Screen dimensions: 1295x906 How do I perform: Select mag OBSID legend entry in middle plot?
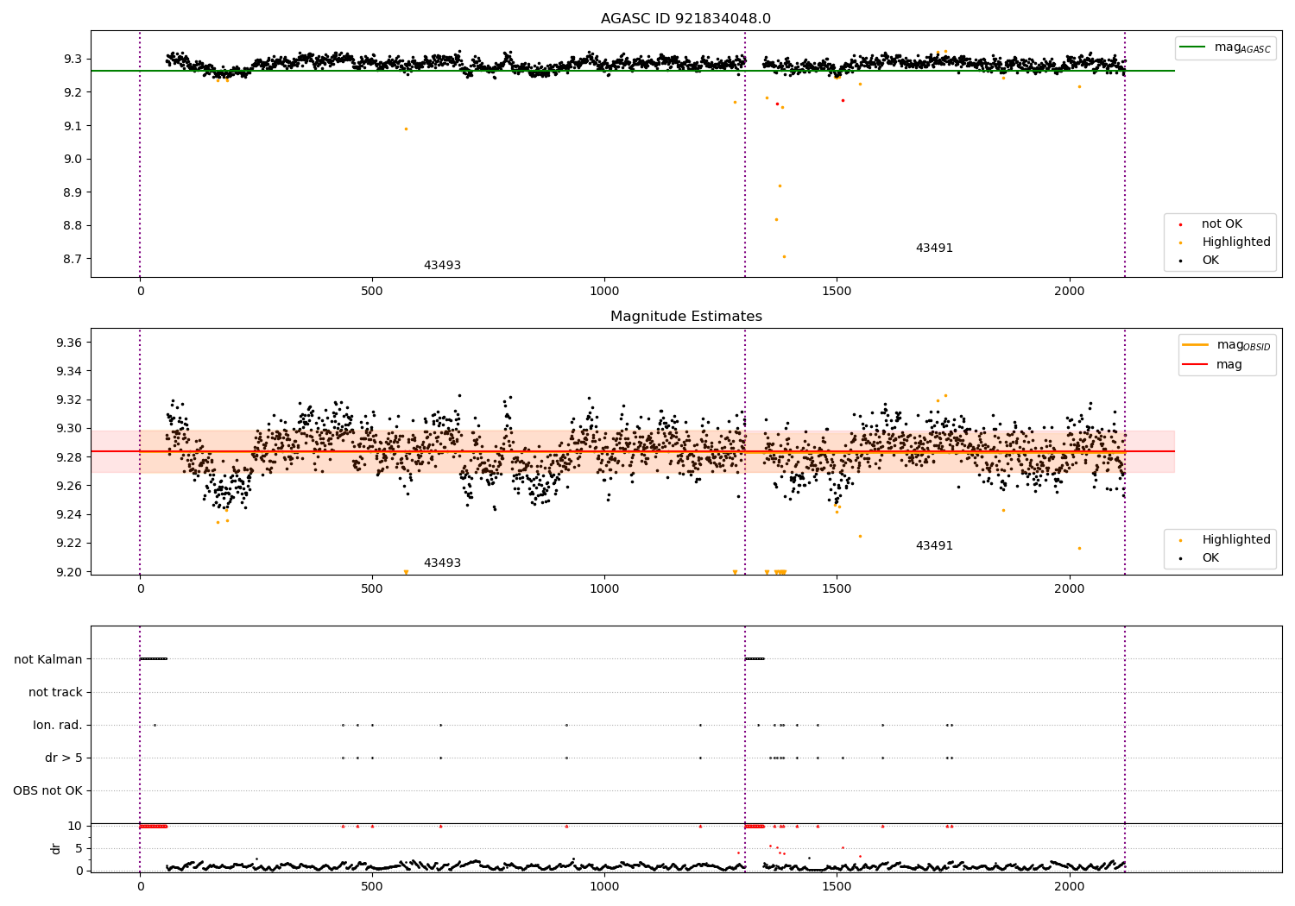click(1226, 345)
